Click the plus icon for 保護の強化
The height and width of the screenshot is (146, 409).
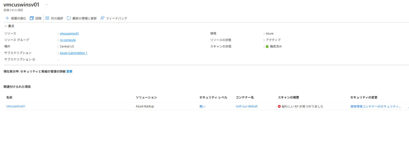pyautogui.click(x=7, y=18)
